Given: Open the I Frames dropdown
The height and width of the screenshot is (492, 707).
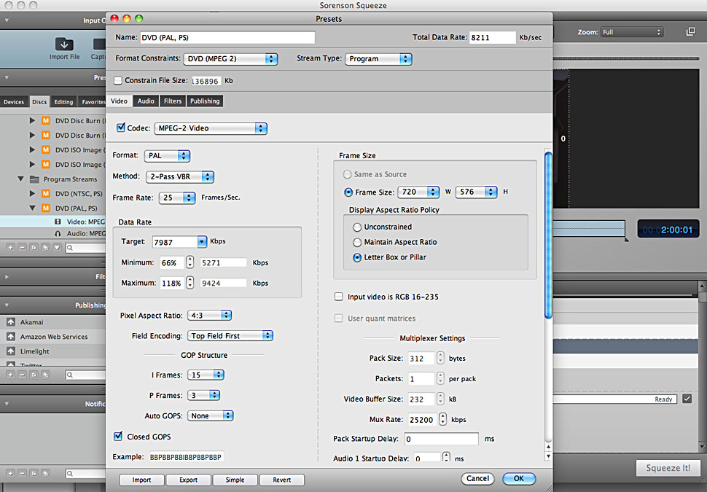Looking at the screenshot, I should point(206,375).
